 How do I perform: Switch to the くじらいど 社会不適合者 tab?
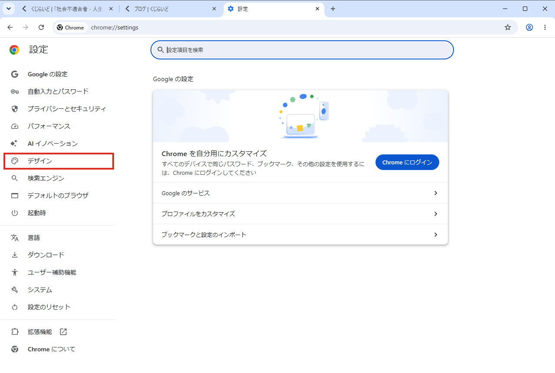click(x=67, y=9)
